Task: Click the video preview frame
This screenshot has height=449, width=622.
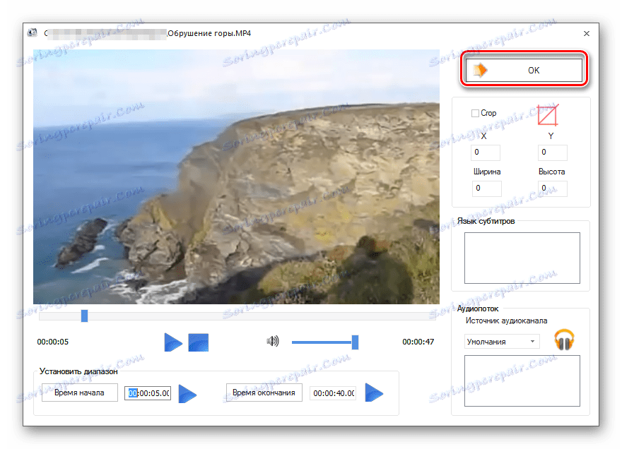Action: [x=236, y=176]
